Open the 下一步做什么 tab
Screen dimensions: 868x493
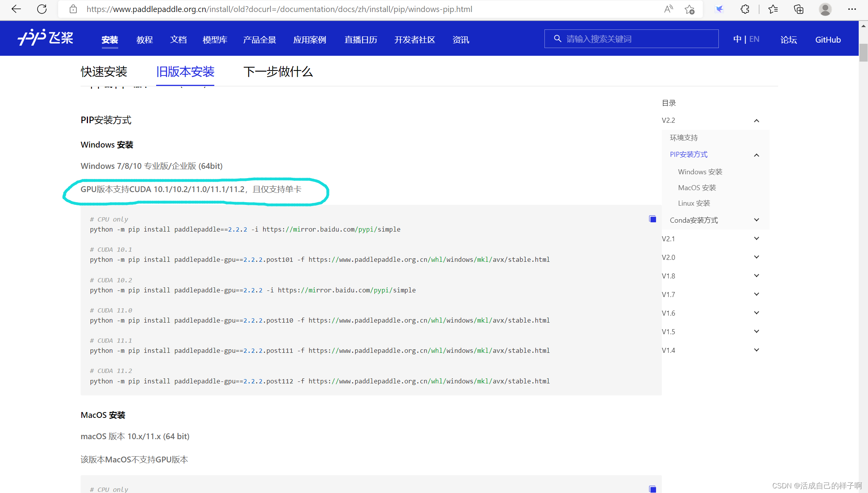click(278, 72)
